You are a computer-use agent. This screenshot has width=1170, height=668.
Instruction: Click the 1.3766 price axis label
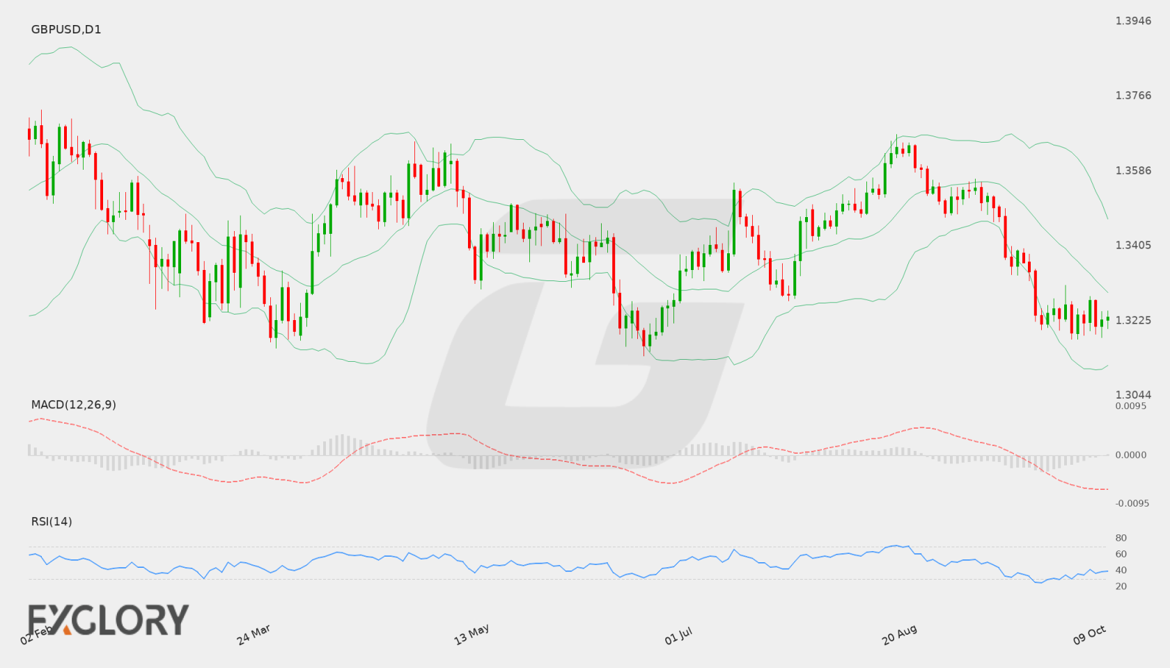click(1133, 95)
